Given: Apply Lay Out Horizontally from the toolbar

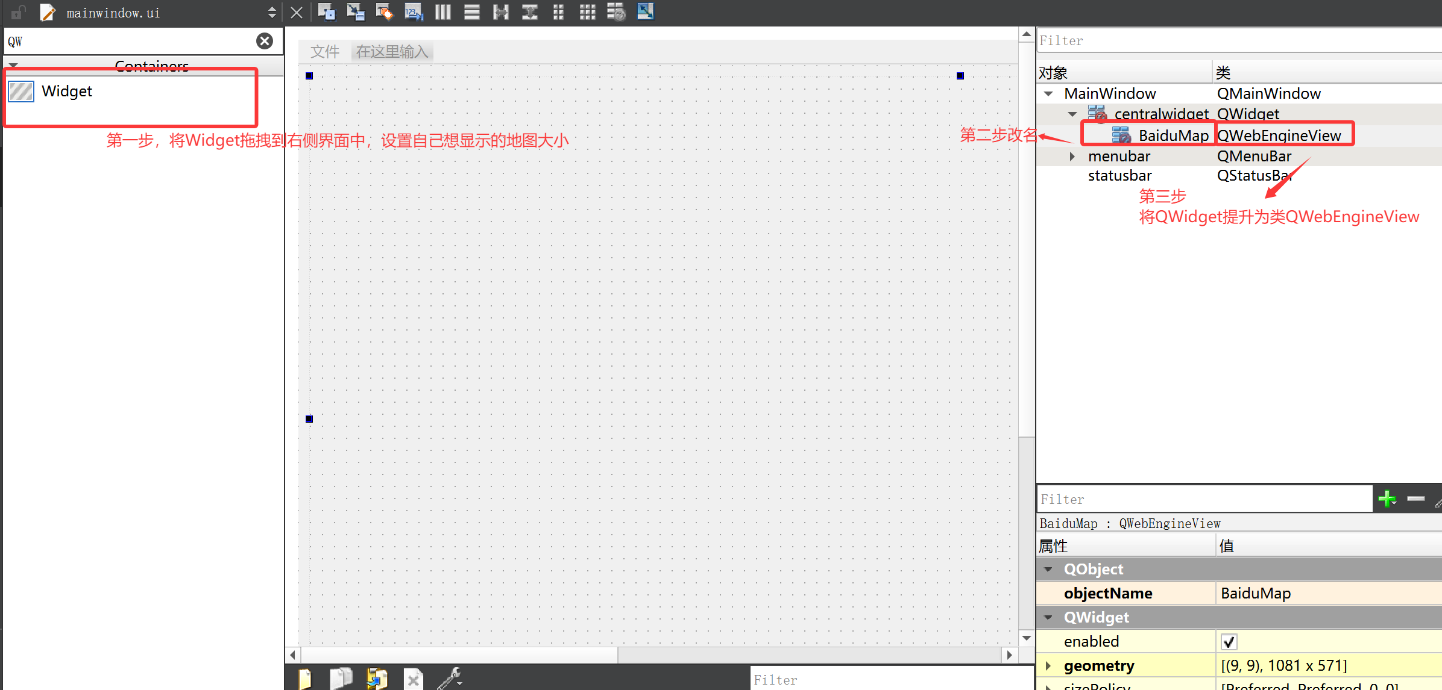Looking at the screenshot, I should [x=443, y=11].
